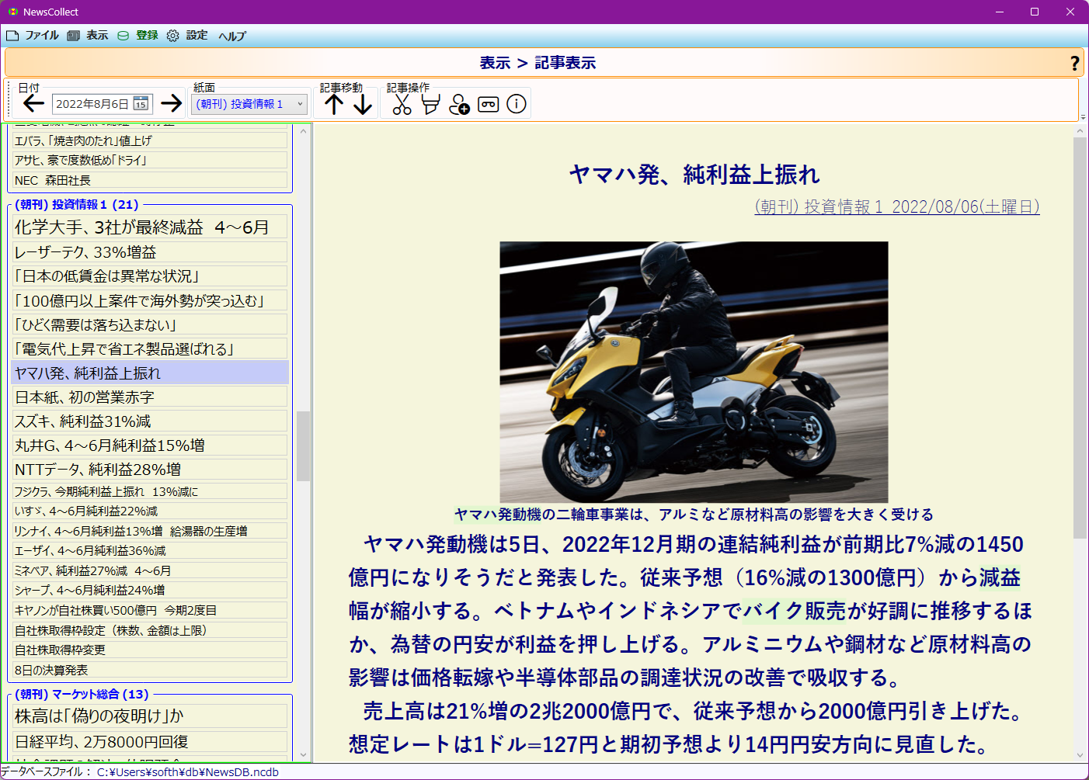The image size is (1089, 780).
Task: Open the 紙面 dropdown (朝刊) 投資情報 1
Action: coord(249,104)
